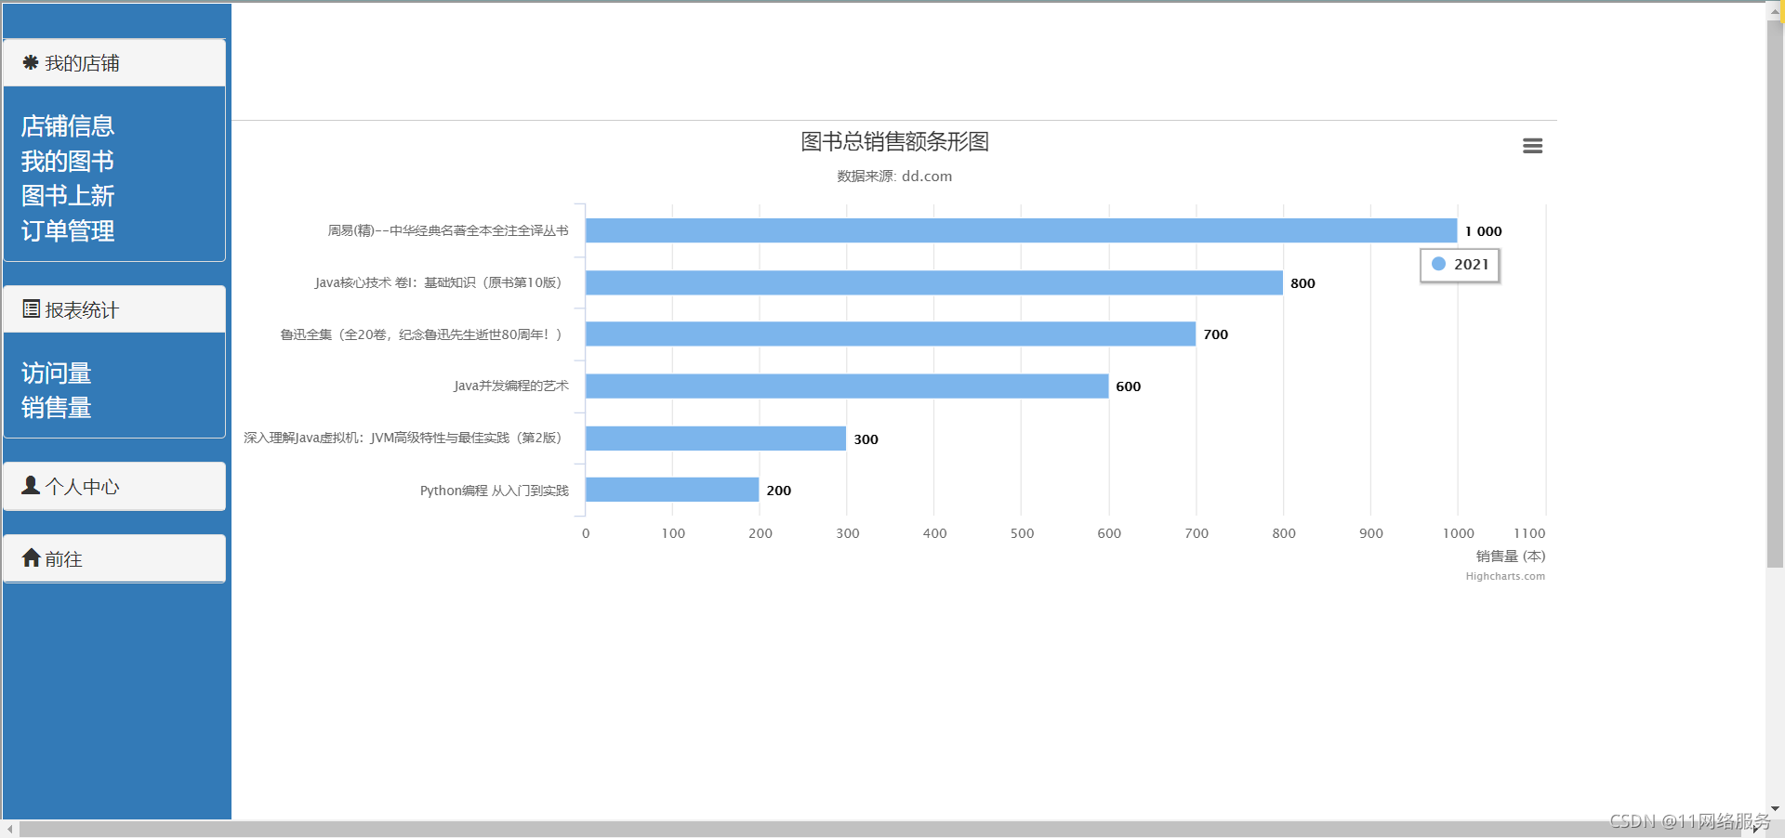The image size is (1785, 838).
Task: Click the subtitle 数据来源: dd.com
Action: click(894, 176)
